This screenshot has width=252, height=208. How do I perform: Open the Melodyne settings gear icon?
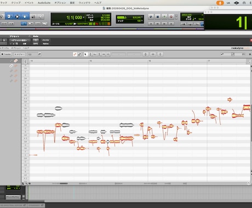click(x=250, y=54)
